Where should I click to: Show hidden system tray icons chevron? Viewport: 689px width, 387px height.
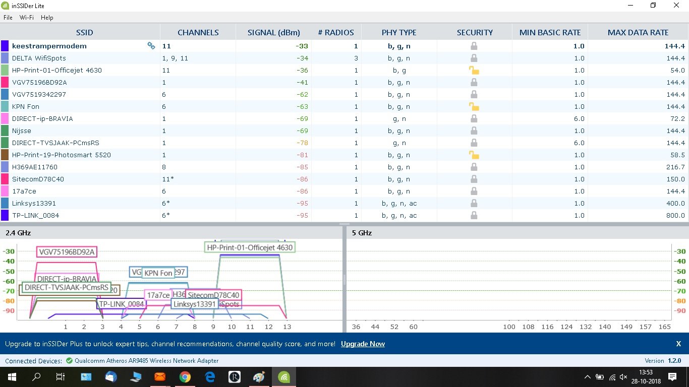(x=587, y=377)
